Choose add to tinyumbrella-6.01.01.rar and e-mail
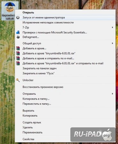This screenshot has width=118, height=144. (x=65, y=63)
